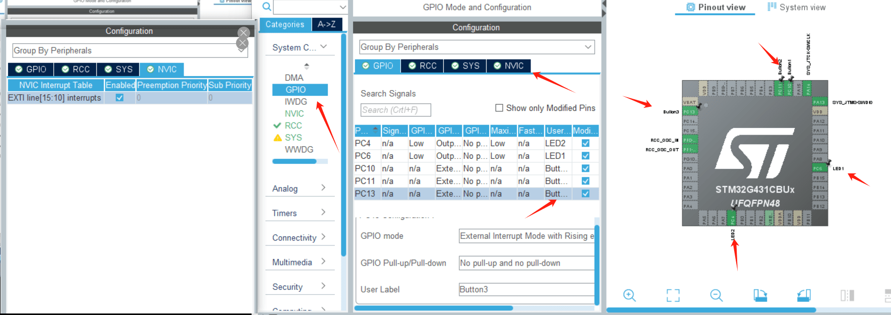
Task: Click the PA0 pin on chip left edge
Action: coord(689,168)
